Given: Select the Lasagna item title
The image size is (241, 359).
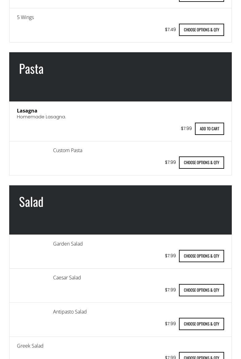Looking at the screenshot, I should tap(27, 111).
